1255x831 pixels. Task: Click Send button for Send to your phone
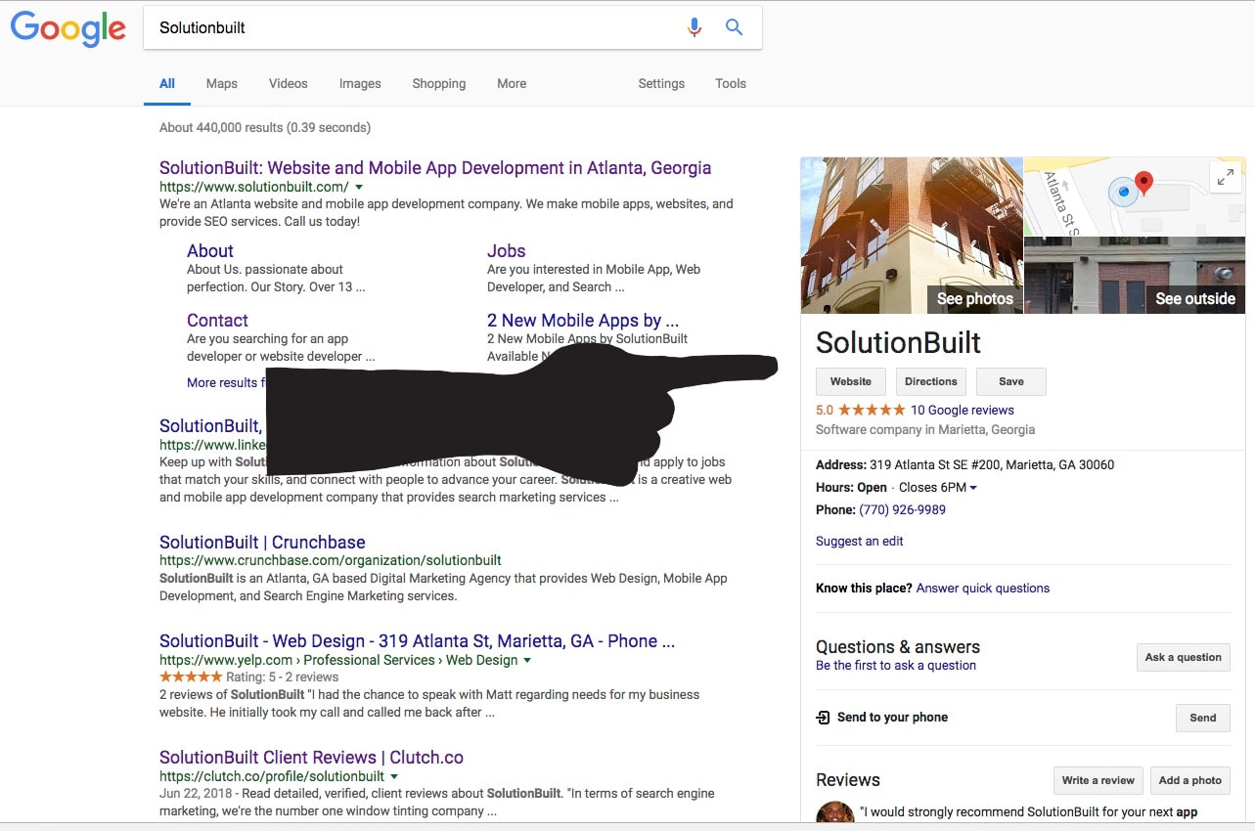pyautogui.click(x=1203, y=718)
